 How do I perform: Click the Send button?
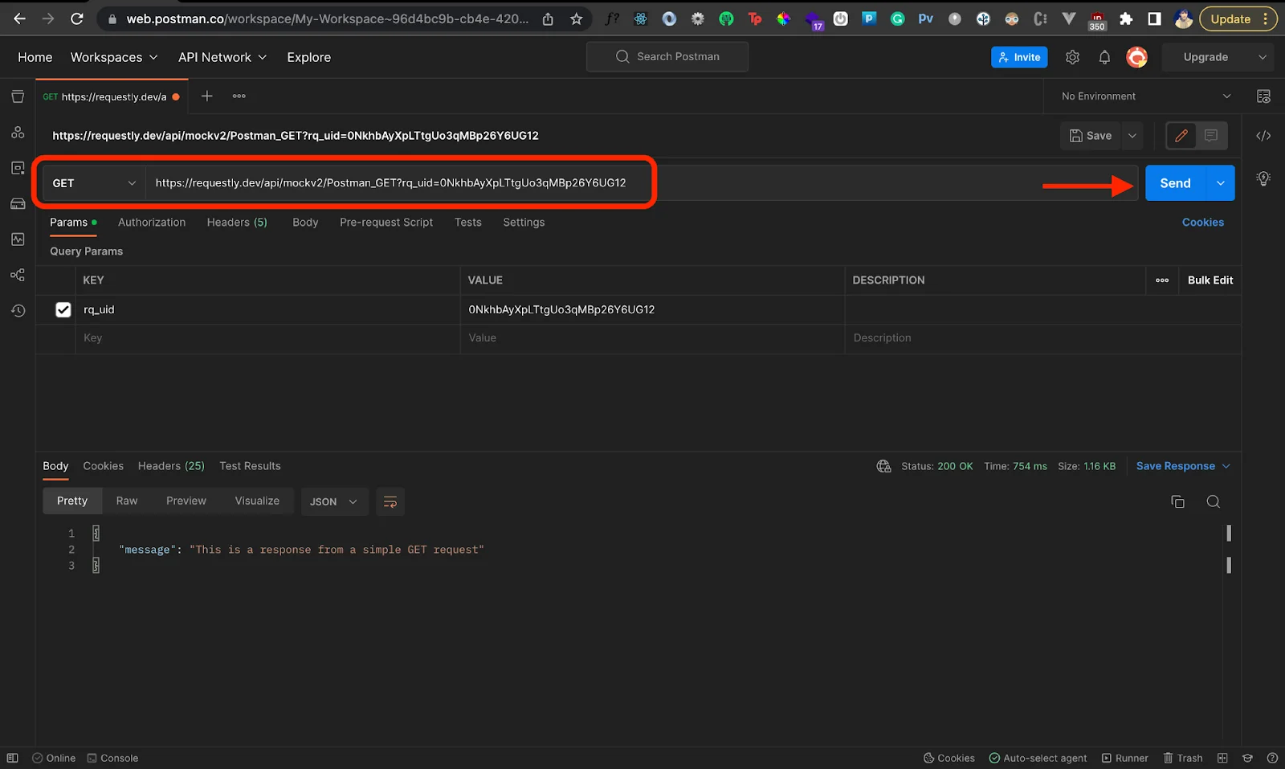point(1175,183)
